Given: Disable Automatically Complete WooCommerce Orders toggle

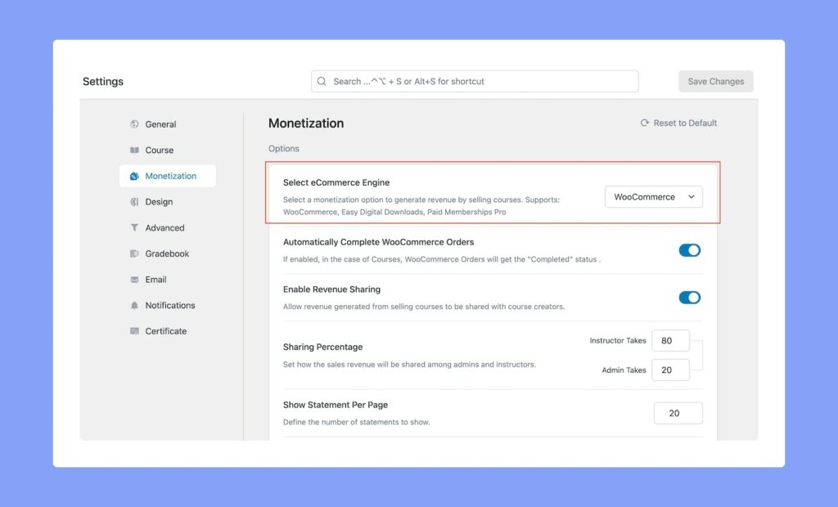Looking at the screenshot, I should click(x=689, y=250).
